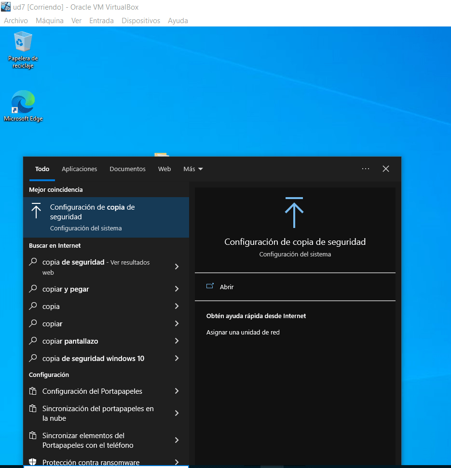Viewport: 451px width, 468px height.
Task: Click the Abrir open-window icon
Action: [x=210, y=286]
